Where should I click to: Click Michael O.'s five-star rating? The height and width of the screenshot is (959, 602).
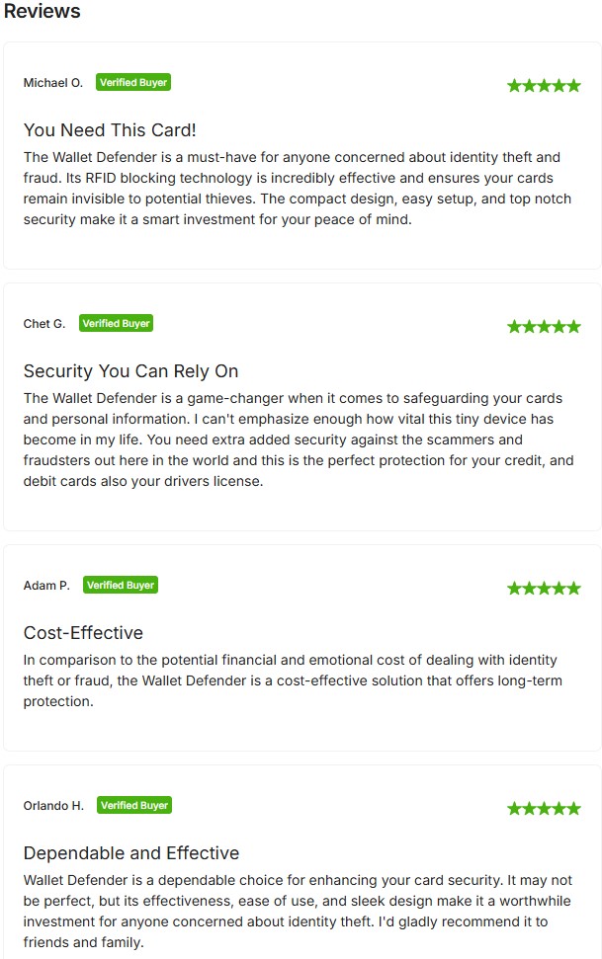point(544,86)
